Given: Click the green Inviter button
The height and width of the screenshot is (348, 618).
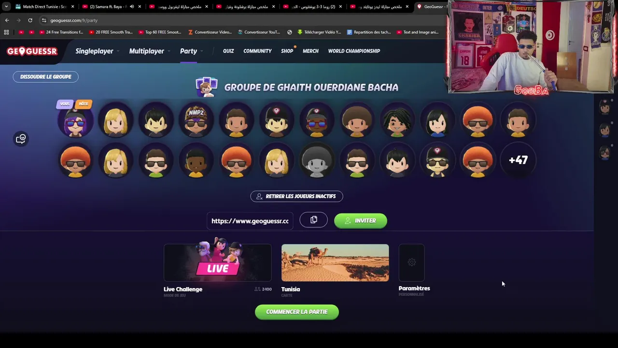Looking at the screenshot, I should (x=361, y=220).
